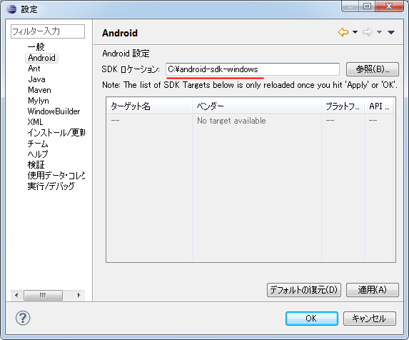Image resolution: width=409 pixels, height=340 pixels.
Task: Click the tree horizontal scrollbar right arrow
Action: (79, 295)
